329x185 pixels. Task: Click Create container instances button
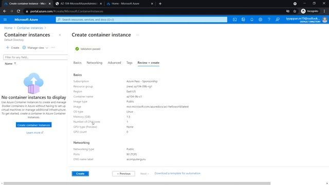[x=33, y=125]
